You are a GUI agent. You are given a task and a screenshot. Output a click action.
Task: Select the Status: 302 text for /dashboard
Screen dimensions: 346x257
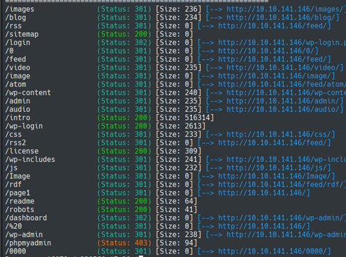(x=124, y=217)
